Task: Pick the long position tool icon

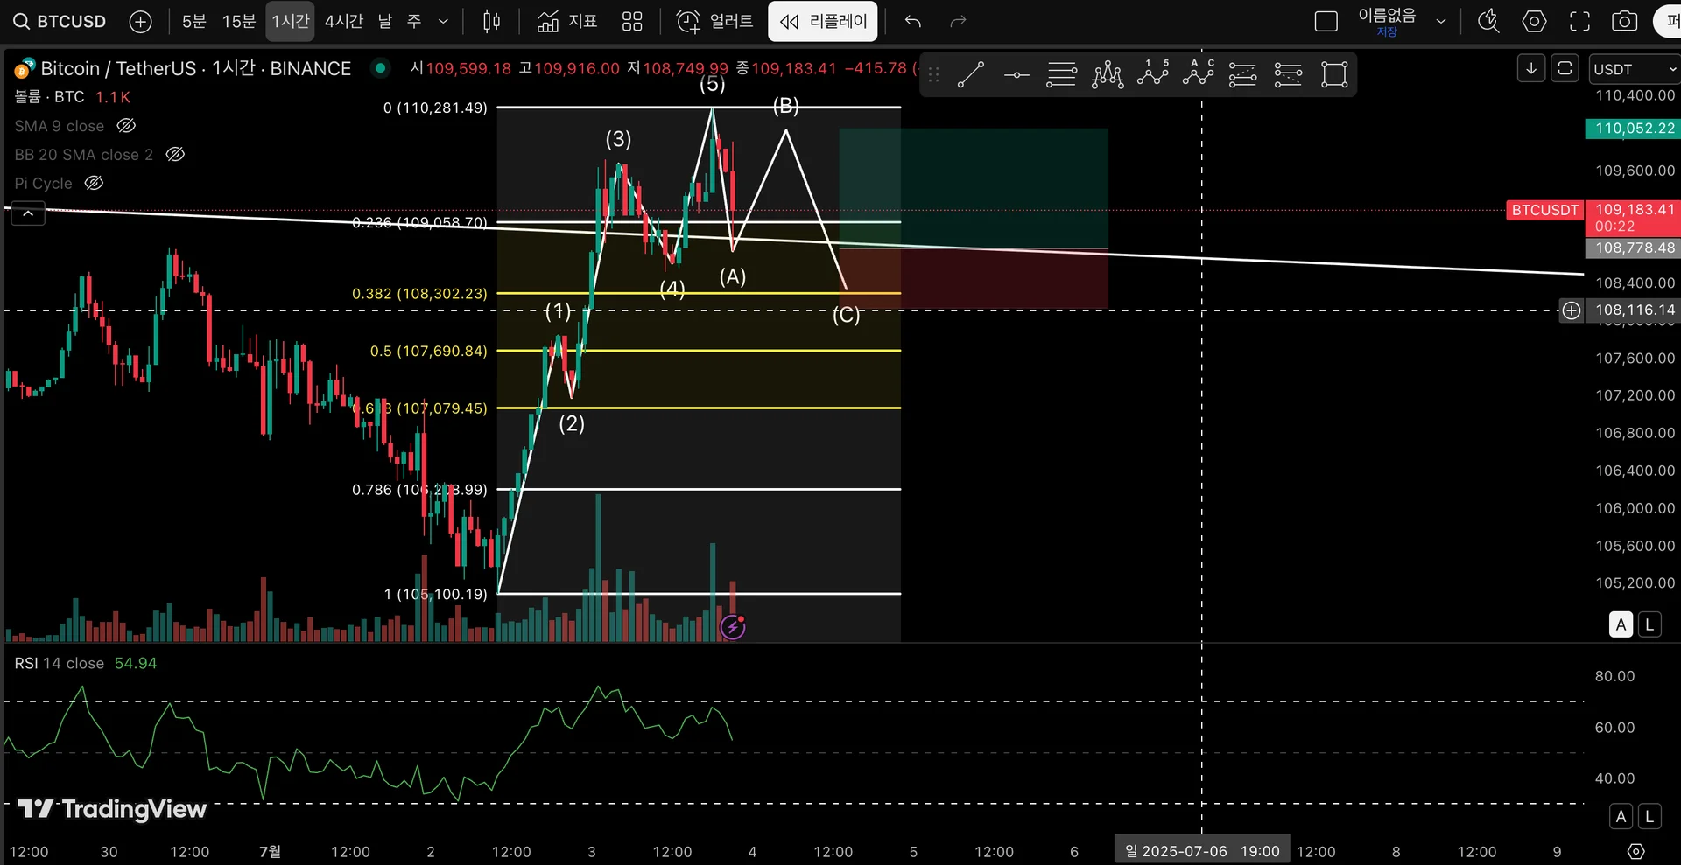Action: (x=1242, y=74)
